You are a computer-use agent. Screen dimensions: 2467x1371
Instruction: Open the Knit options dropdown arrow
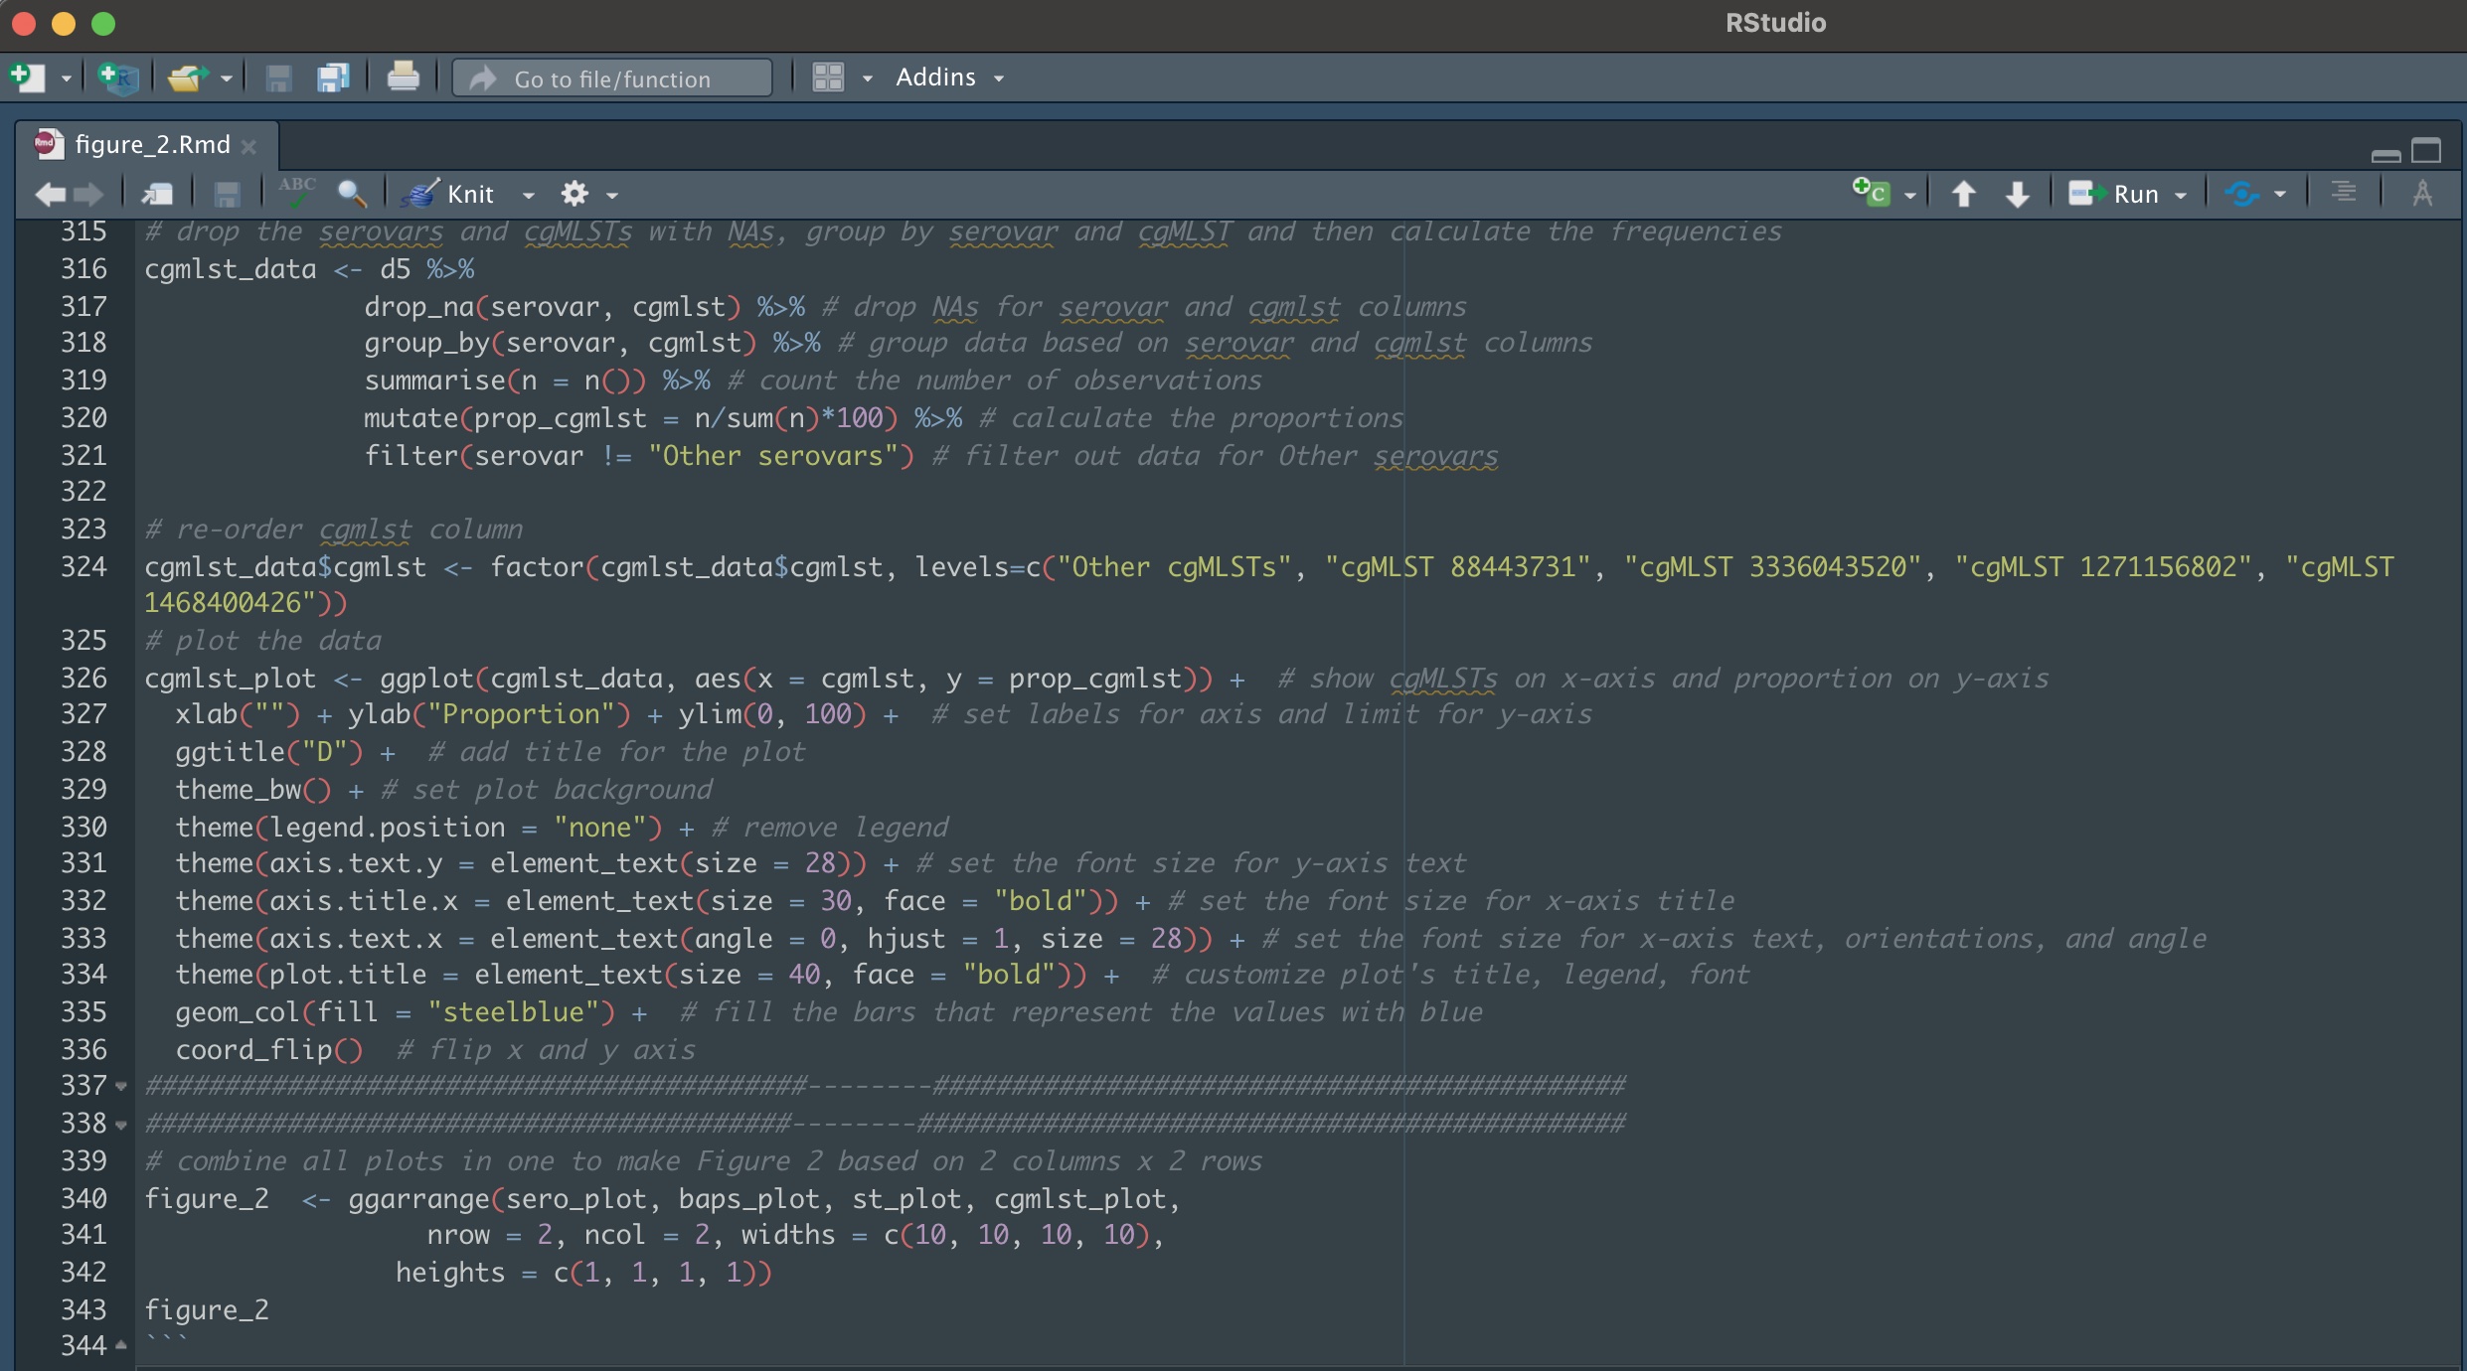(x=528, y=195)
